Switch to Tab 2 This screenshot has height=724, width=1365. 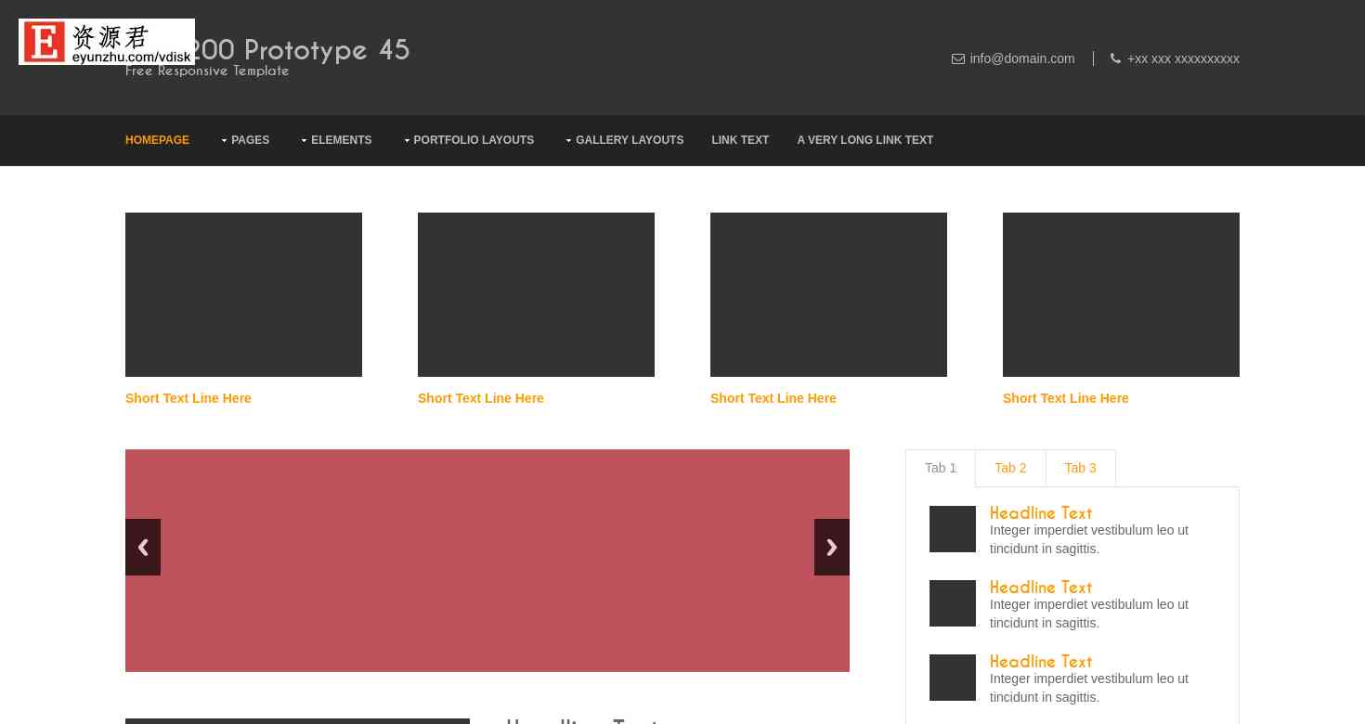tap(1010, 468)
